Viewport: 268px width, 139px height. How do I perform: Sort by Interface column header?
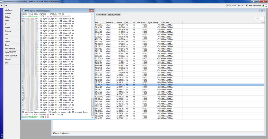[111, 22]
